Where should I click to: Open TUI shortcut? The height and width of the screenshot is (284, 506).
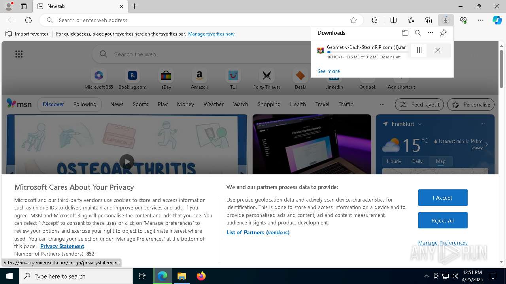tap(233, 79)
